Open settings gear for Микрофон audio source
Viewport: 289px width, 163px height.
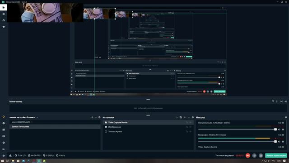click(283, 142)
